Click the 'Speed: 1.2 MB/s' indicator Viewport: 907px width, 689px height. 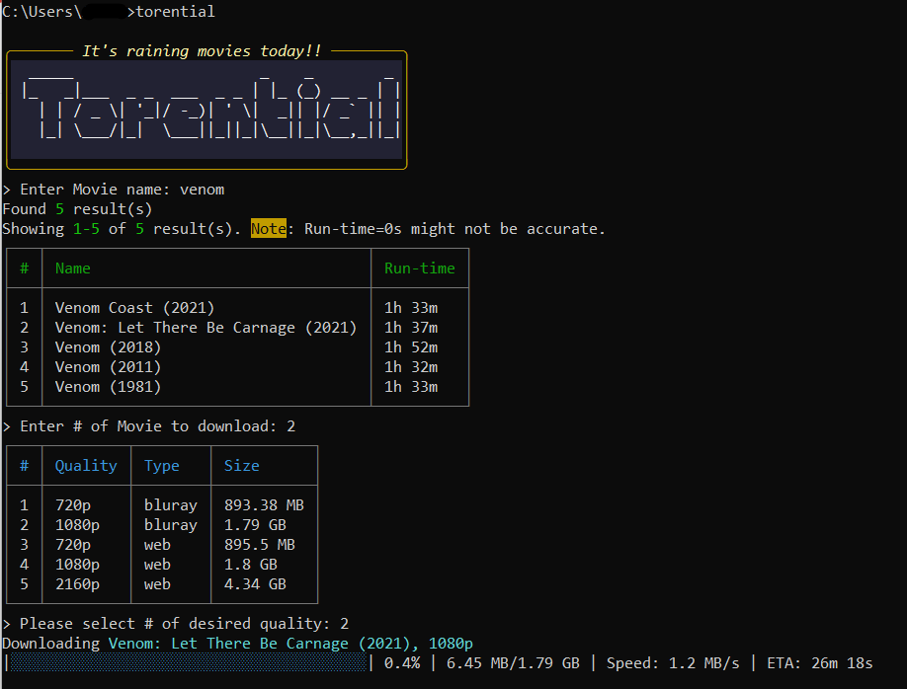click(x=673, y=663)
